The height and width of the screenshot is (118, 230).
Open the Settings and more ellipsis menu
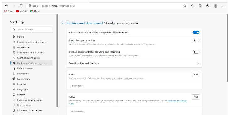pyautogui.click(x=223, y=6)
